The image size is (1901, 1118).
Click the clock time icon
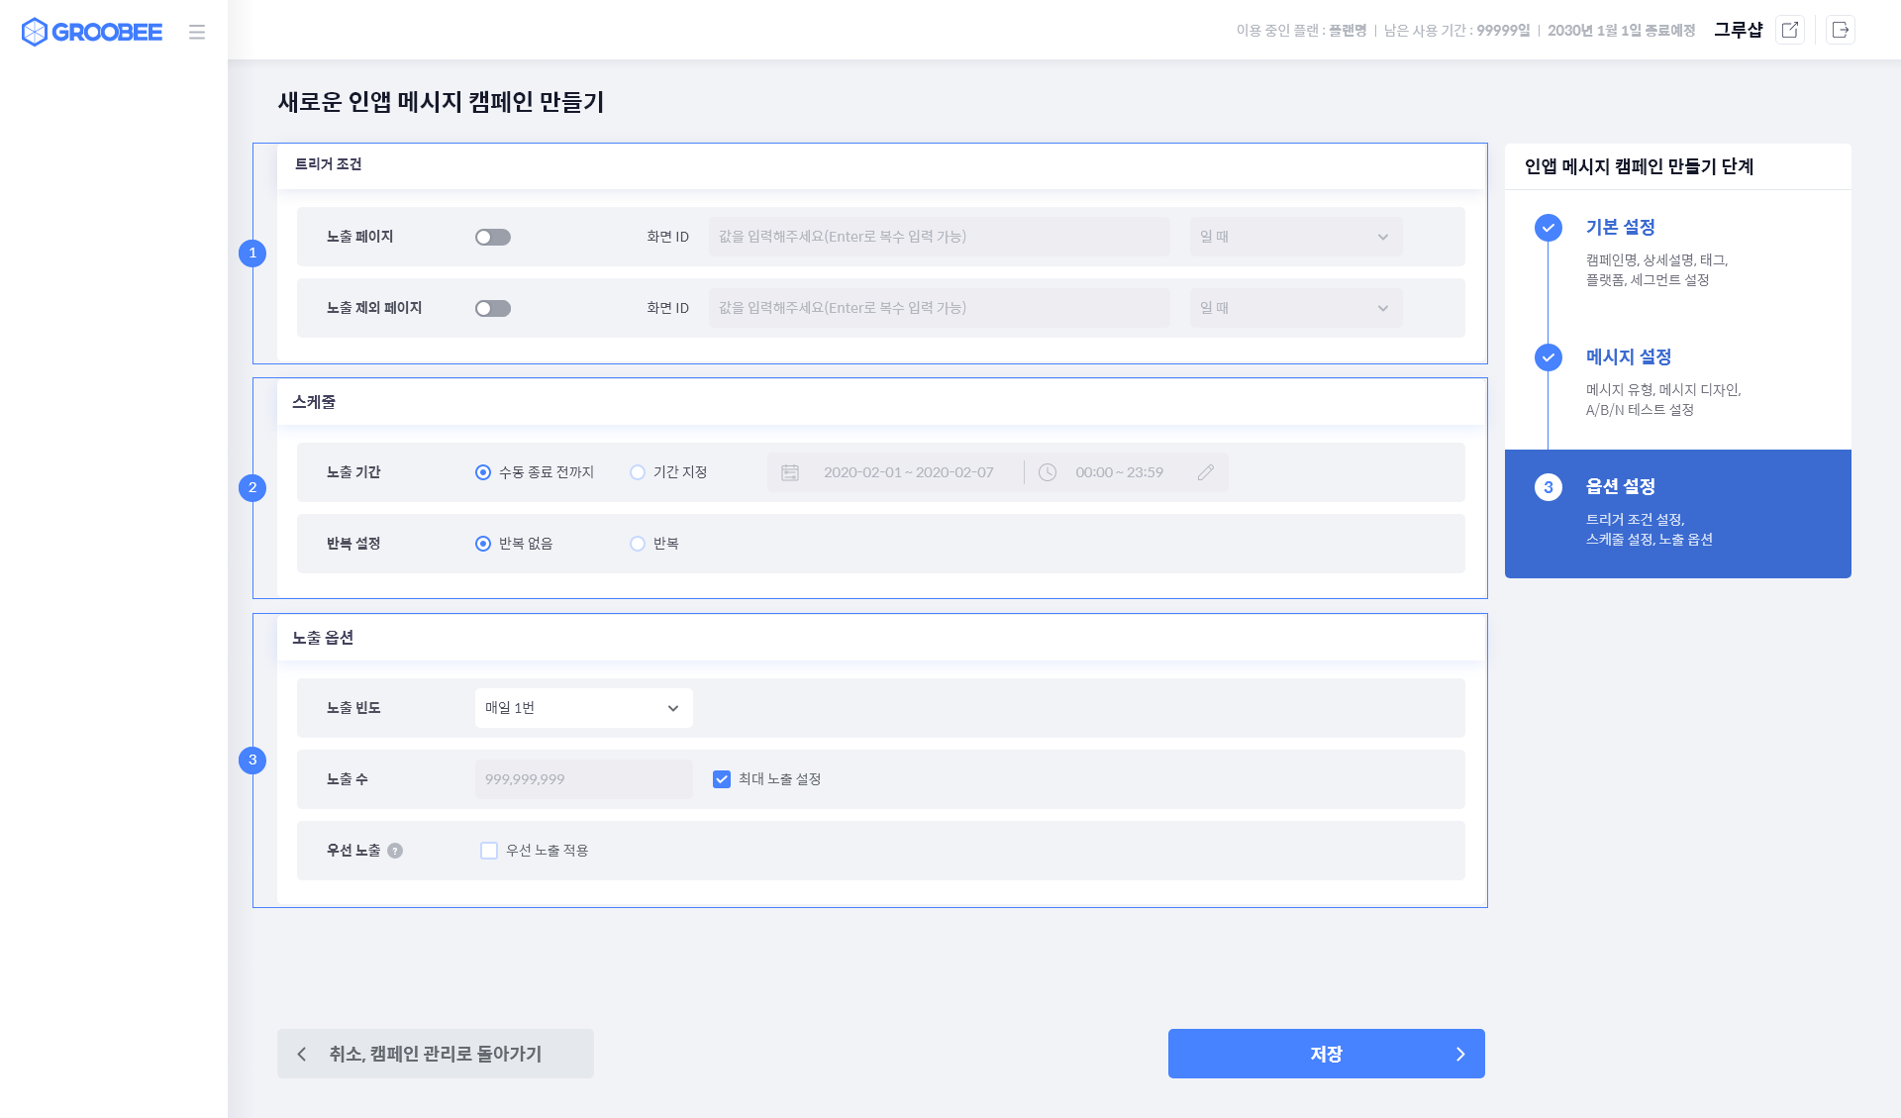(x=1048, y=472)
